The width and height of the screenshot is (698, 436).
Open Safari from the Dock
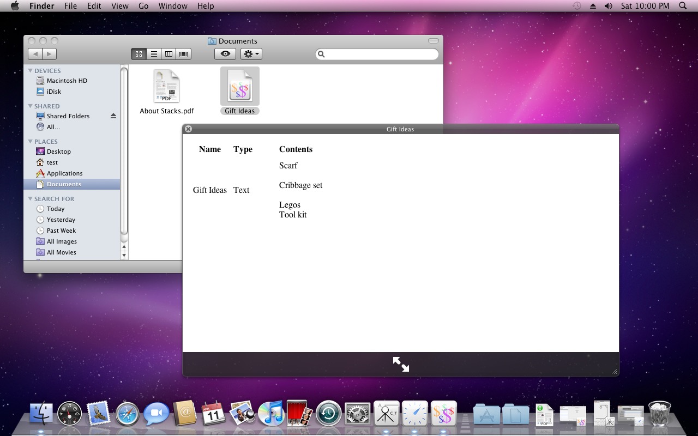[x=128, y=414]
